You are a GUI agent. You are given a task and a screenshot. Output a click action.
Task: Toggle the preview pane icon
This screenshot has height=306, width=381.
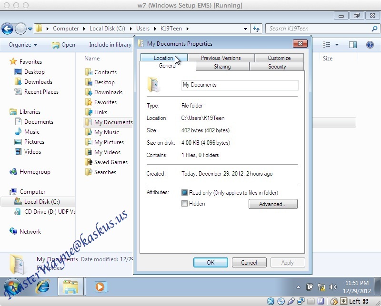tap(353, 44)
